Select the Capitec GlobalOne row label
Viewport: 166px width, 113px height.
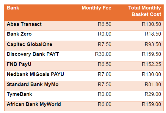pyautogui.click(x=29, y=44)
